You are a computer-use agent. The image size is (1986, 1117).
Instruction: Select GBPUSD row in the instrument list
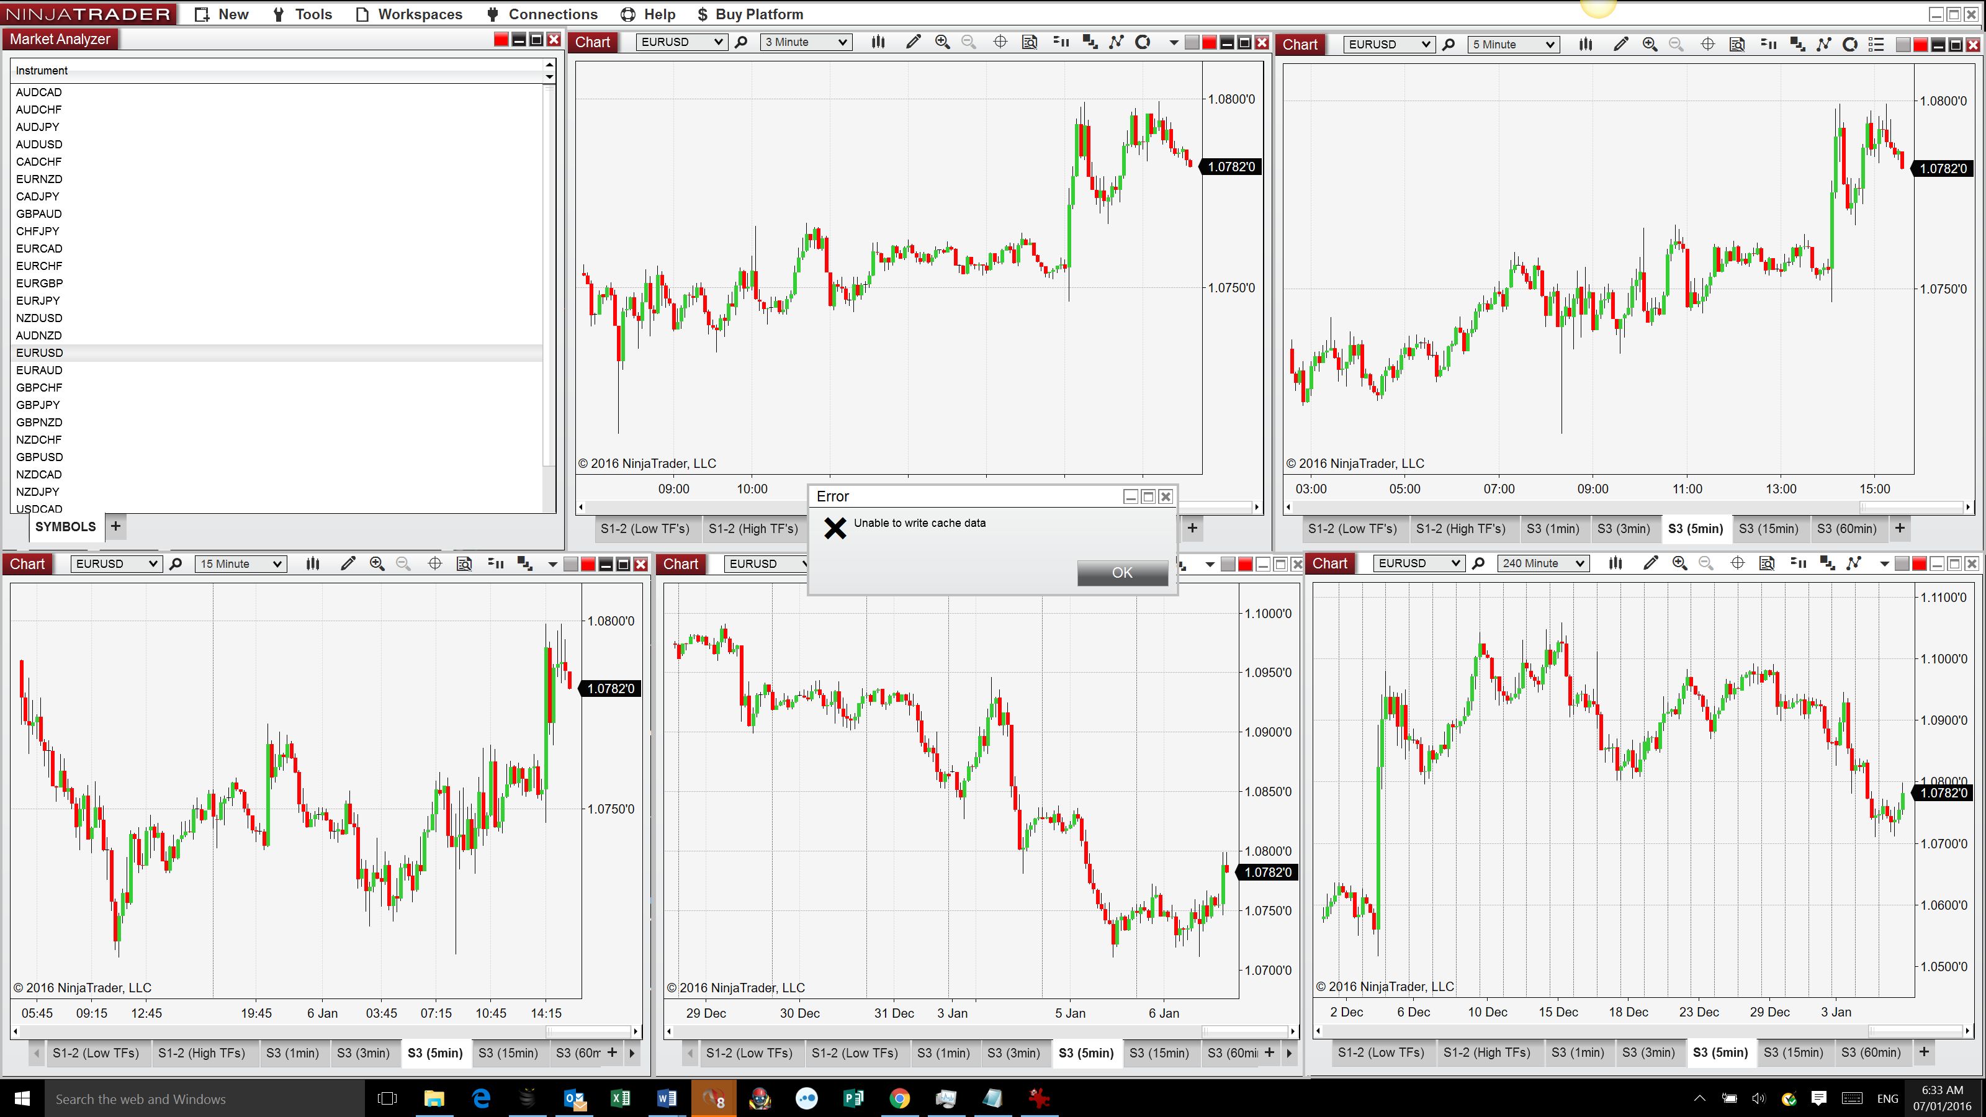tap(39, 457)
